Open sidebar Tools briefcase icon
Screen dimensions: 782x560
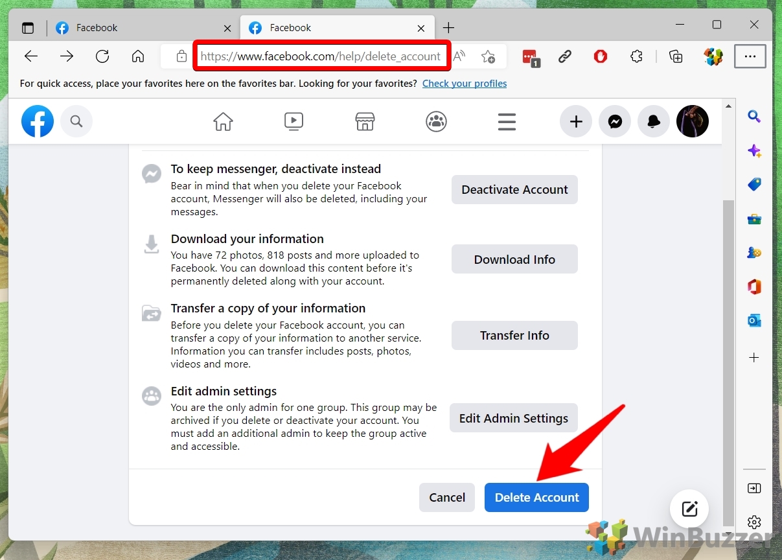point(754,219)
